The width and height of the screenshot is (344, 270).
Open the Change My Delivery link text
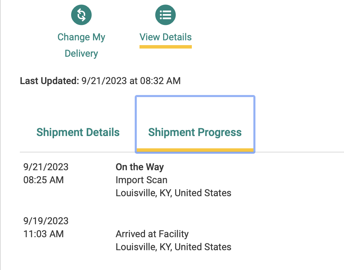[81, 45]
